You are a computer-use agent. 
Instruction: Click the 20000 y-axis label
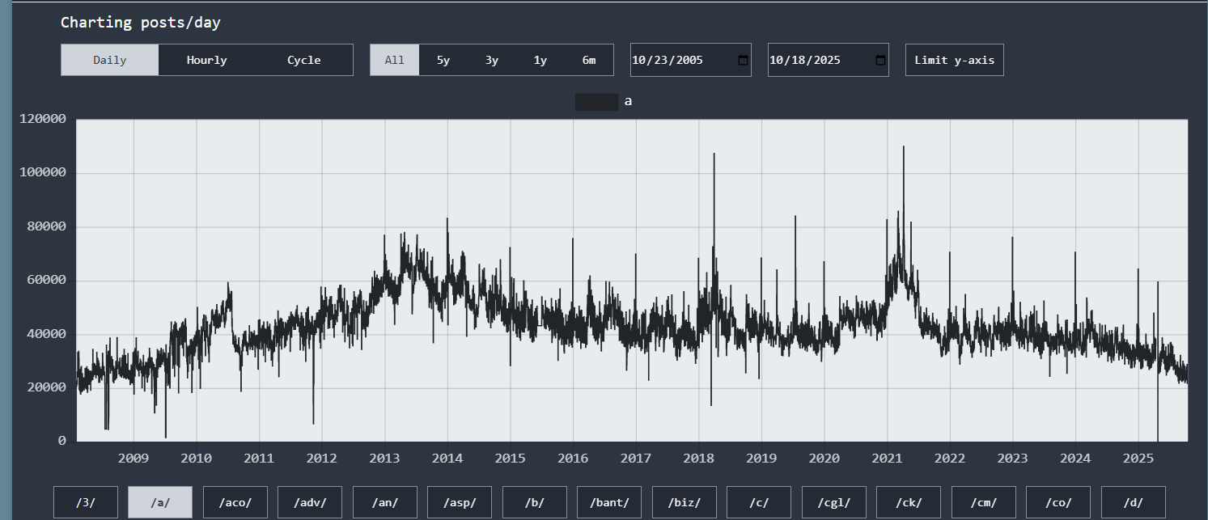(x=48, y=388)
